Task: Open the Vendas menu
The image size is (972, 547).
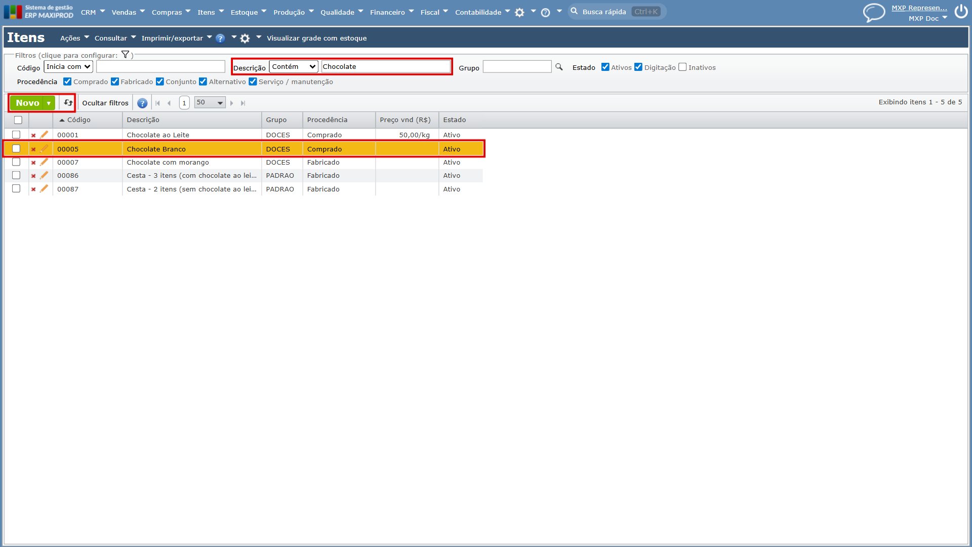Action: click(128, 12)
